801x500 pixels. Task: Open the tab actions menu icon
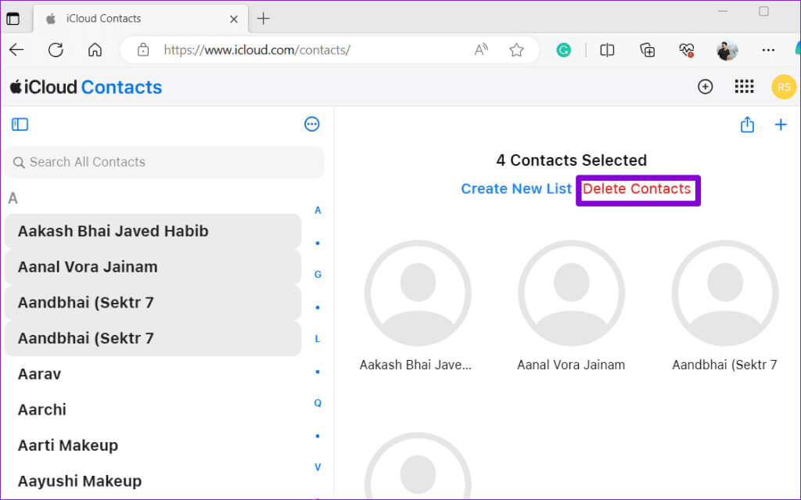pos(13,19)
